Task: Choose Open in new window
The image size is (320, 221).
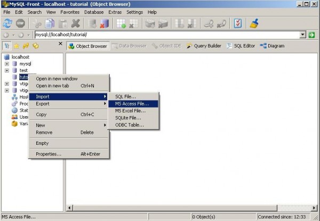Action: coord(68,79)
